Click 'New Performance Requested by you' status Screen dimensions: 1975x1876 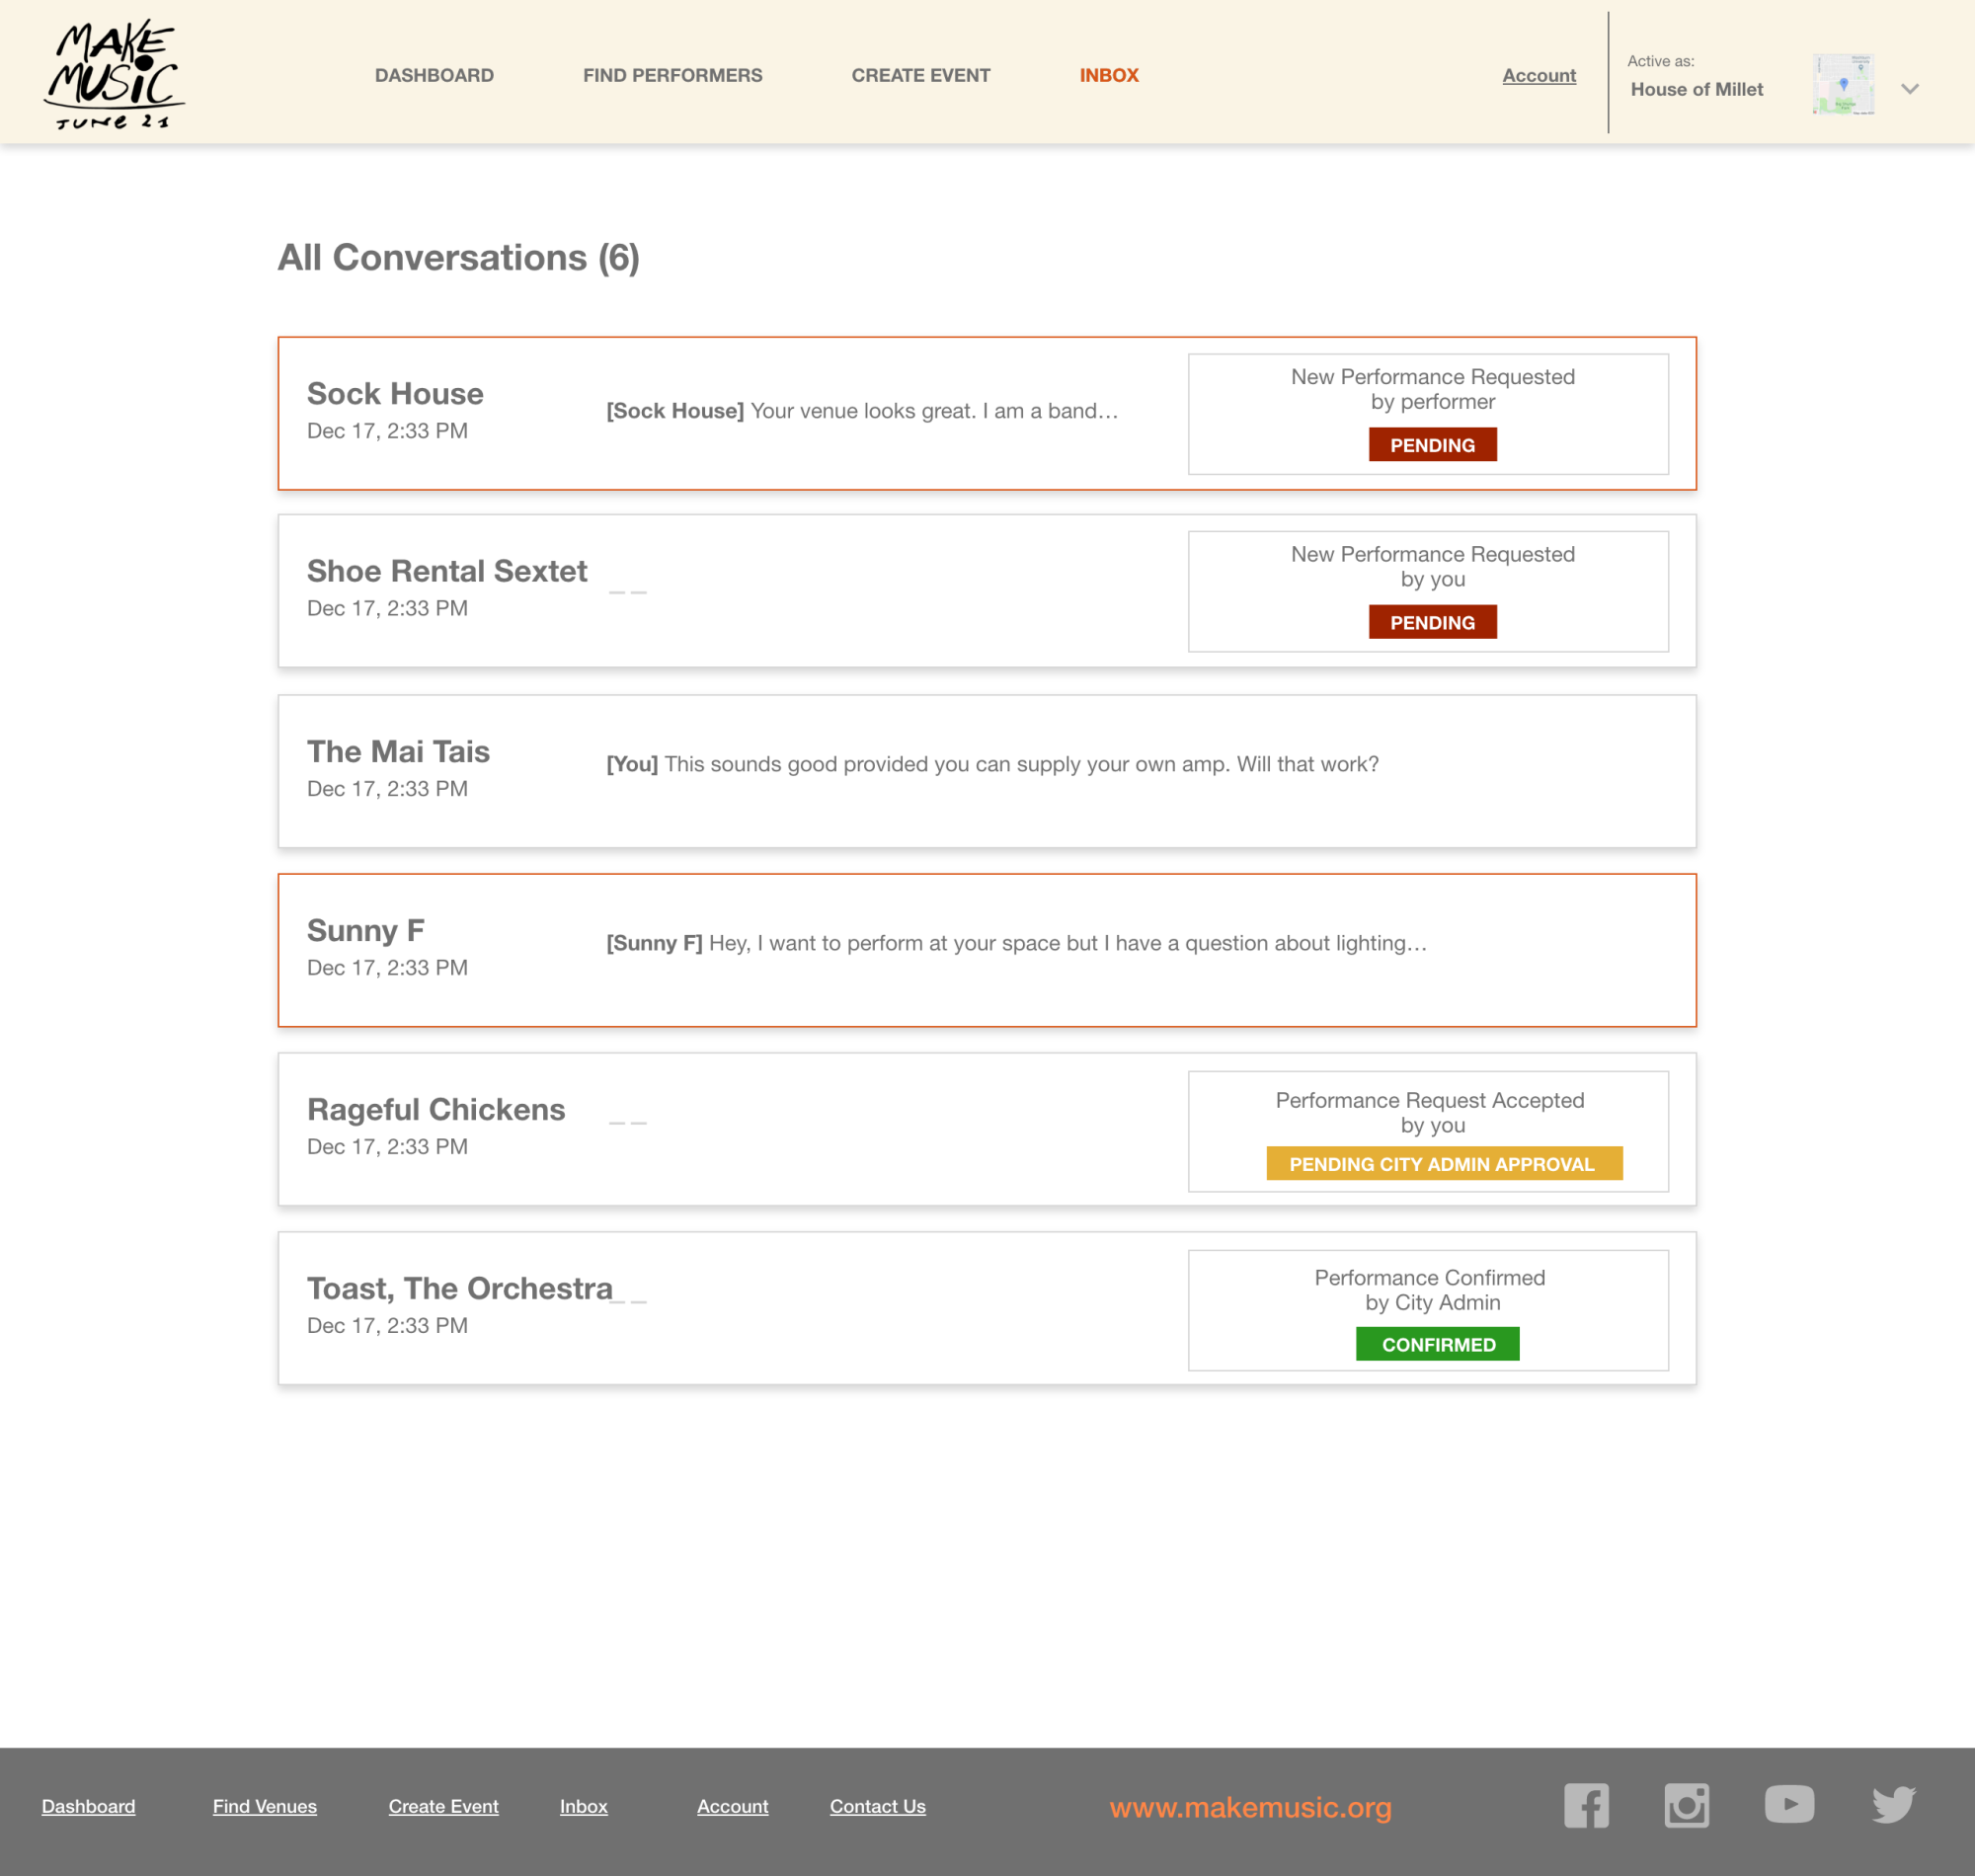tap(1432, 566)
